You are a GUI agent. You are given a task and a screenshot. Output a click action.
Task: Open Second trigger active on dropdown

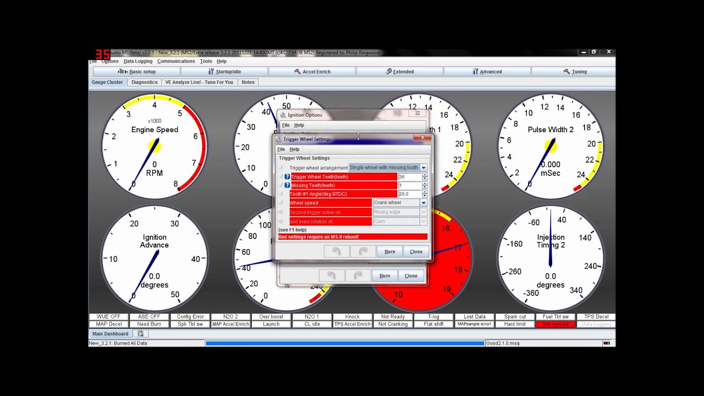coord(424,212)
